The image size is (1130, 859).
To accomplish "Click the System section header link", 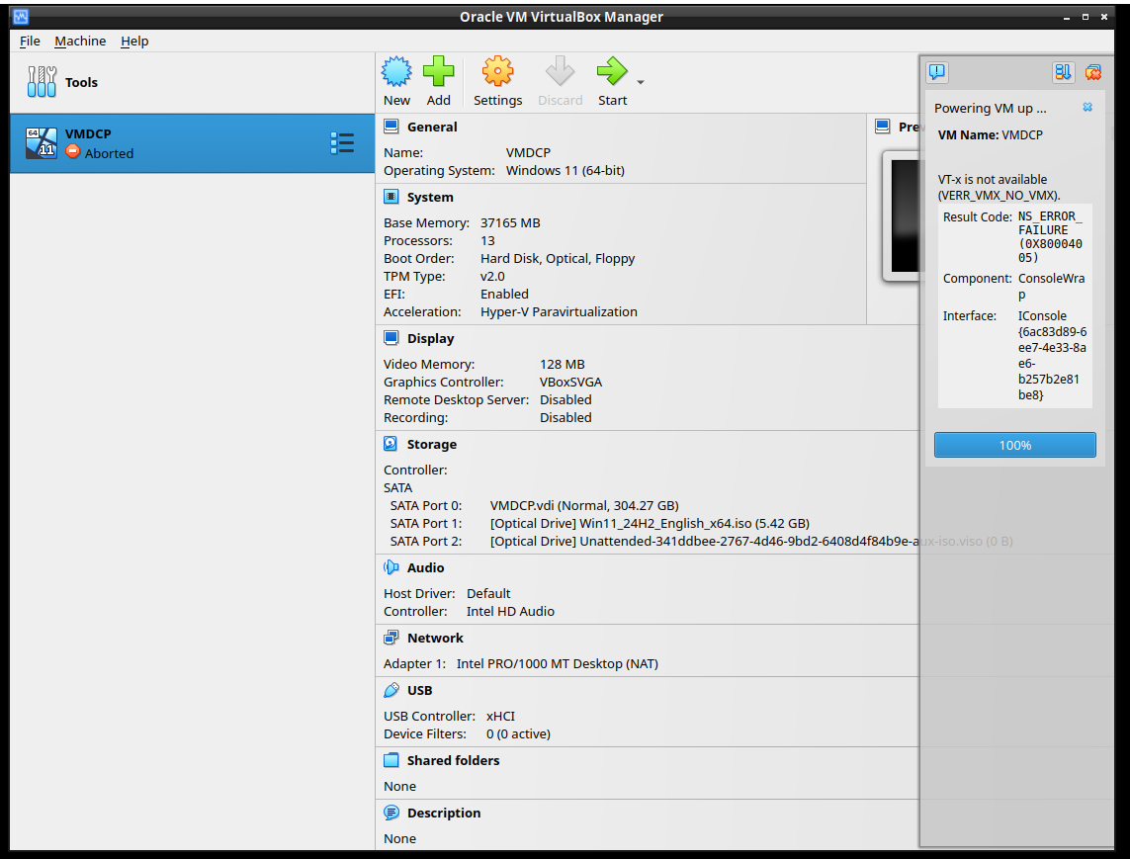I will (x=430, y=197).
